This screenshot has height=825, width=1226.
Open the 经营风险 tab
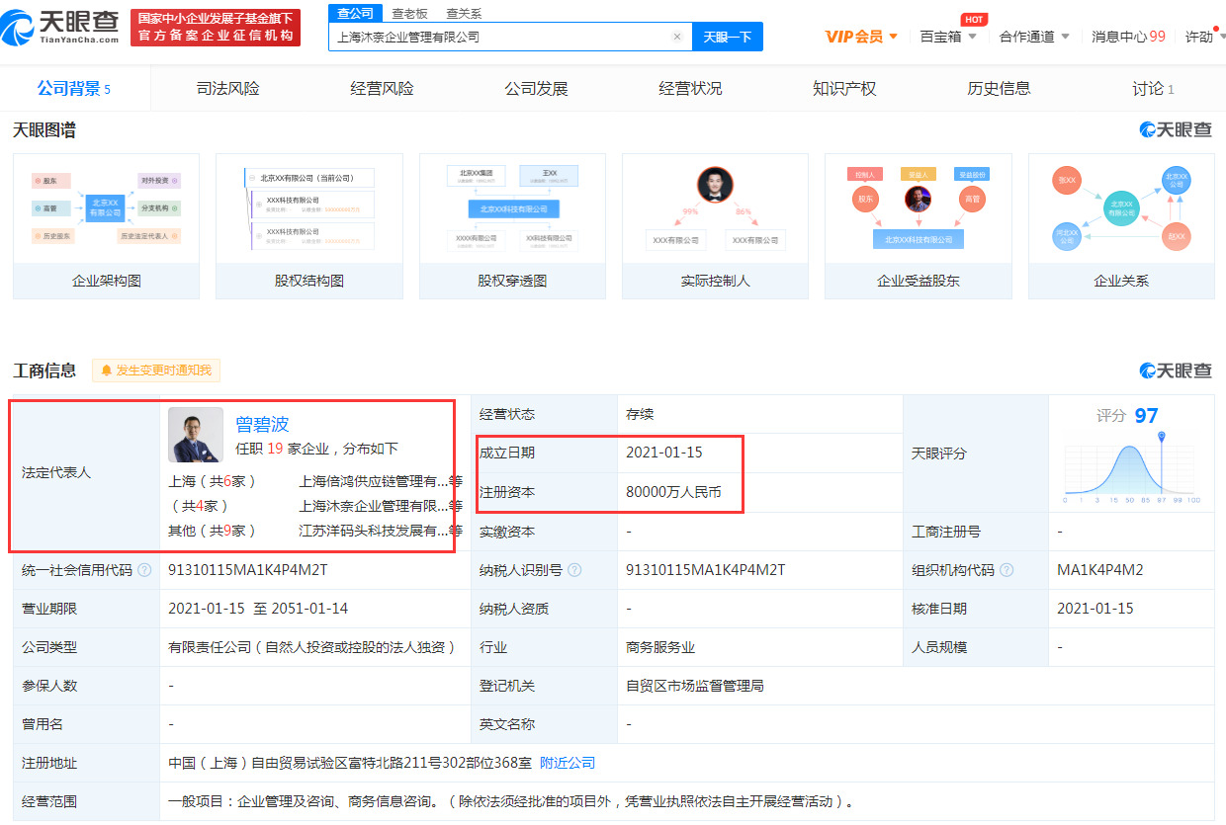[383, 89]
